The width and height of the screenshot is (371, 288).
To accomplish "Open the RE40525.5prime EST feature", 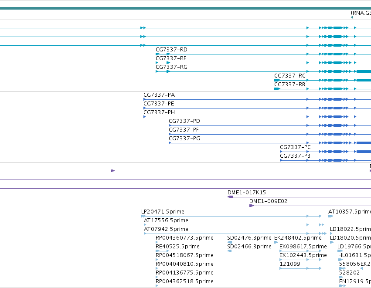I will point(177,247).
